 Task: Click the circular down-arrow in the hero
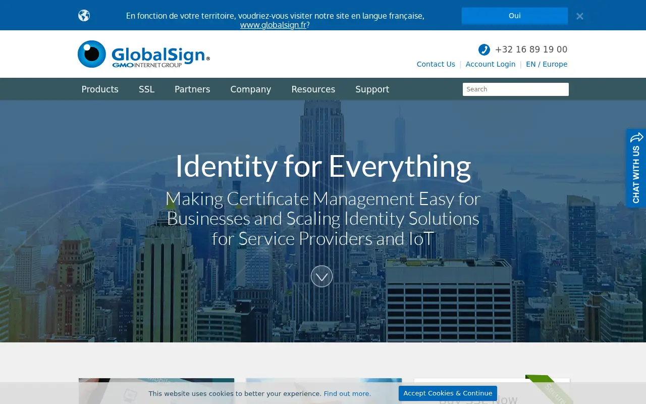(x=321, y=276)
